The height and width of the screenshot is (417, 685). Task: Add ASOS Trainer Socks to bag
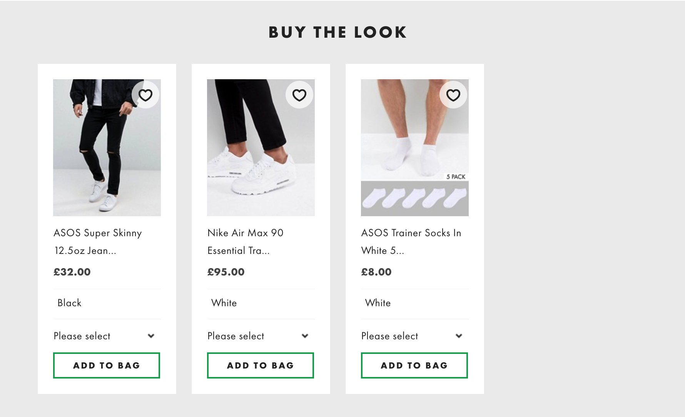click(414, 365)
